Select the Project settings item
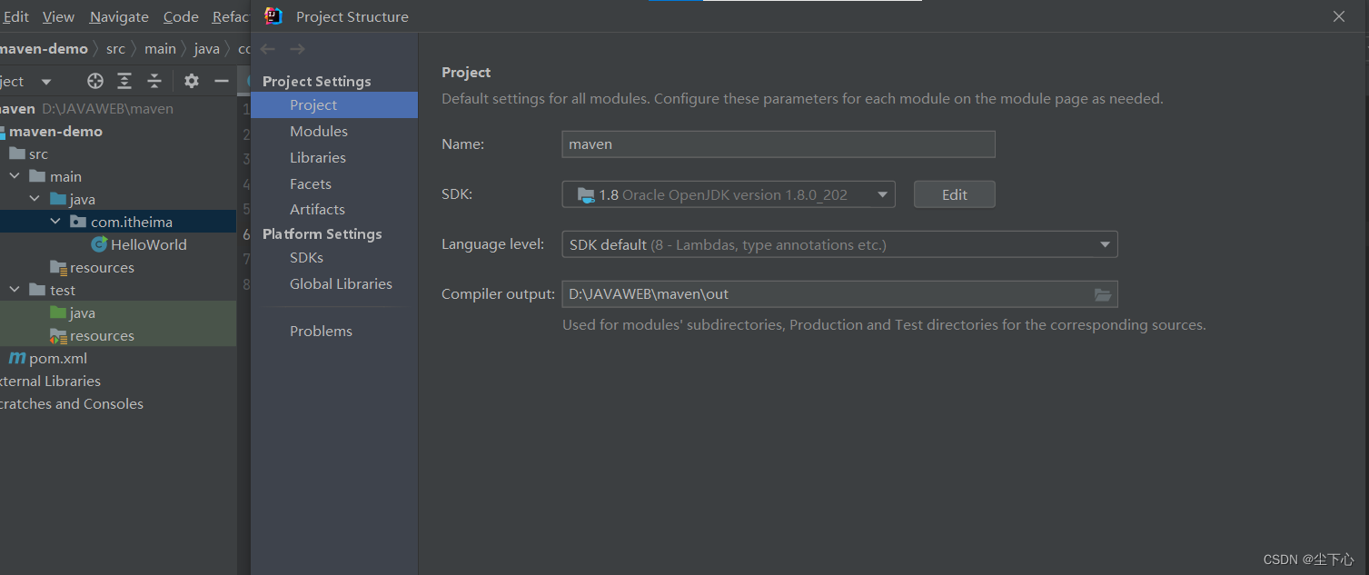 [333, 105]
